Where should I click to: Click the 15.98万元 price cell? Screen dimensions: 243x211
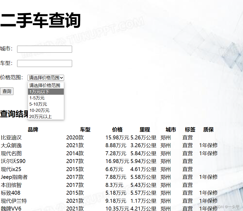(117, 138)
